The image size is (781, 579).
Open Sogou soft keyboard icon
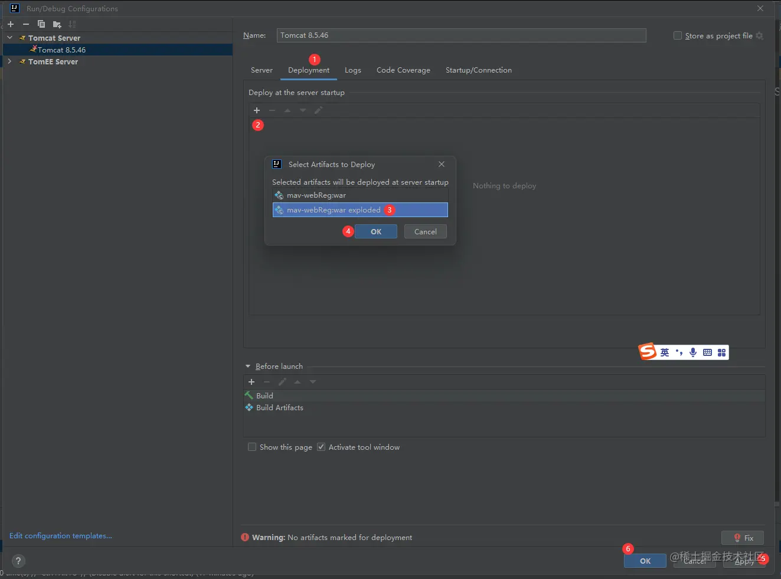click(707, 352)
